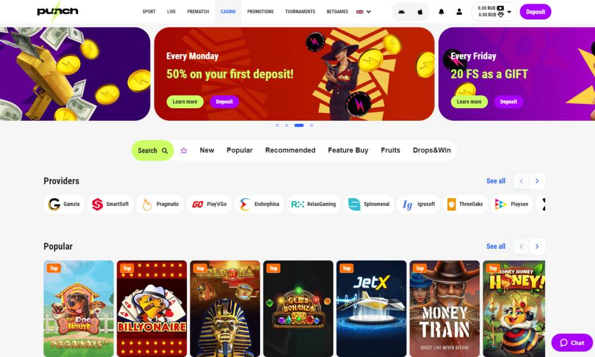
Task: Open the Tournaments menu item
Action: pyautogui.click(x=300, y=12)
